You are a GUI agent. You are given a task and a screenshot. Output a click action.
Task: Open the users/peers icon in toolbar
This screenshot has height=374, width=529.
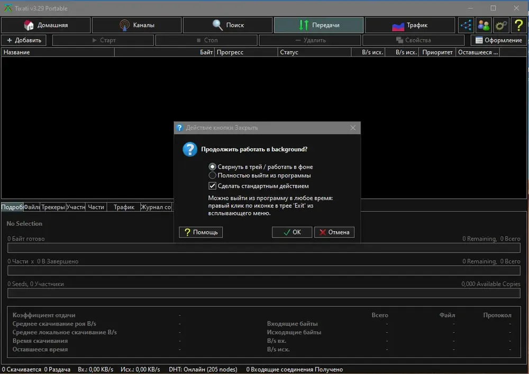coord(484,25)
